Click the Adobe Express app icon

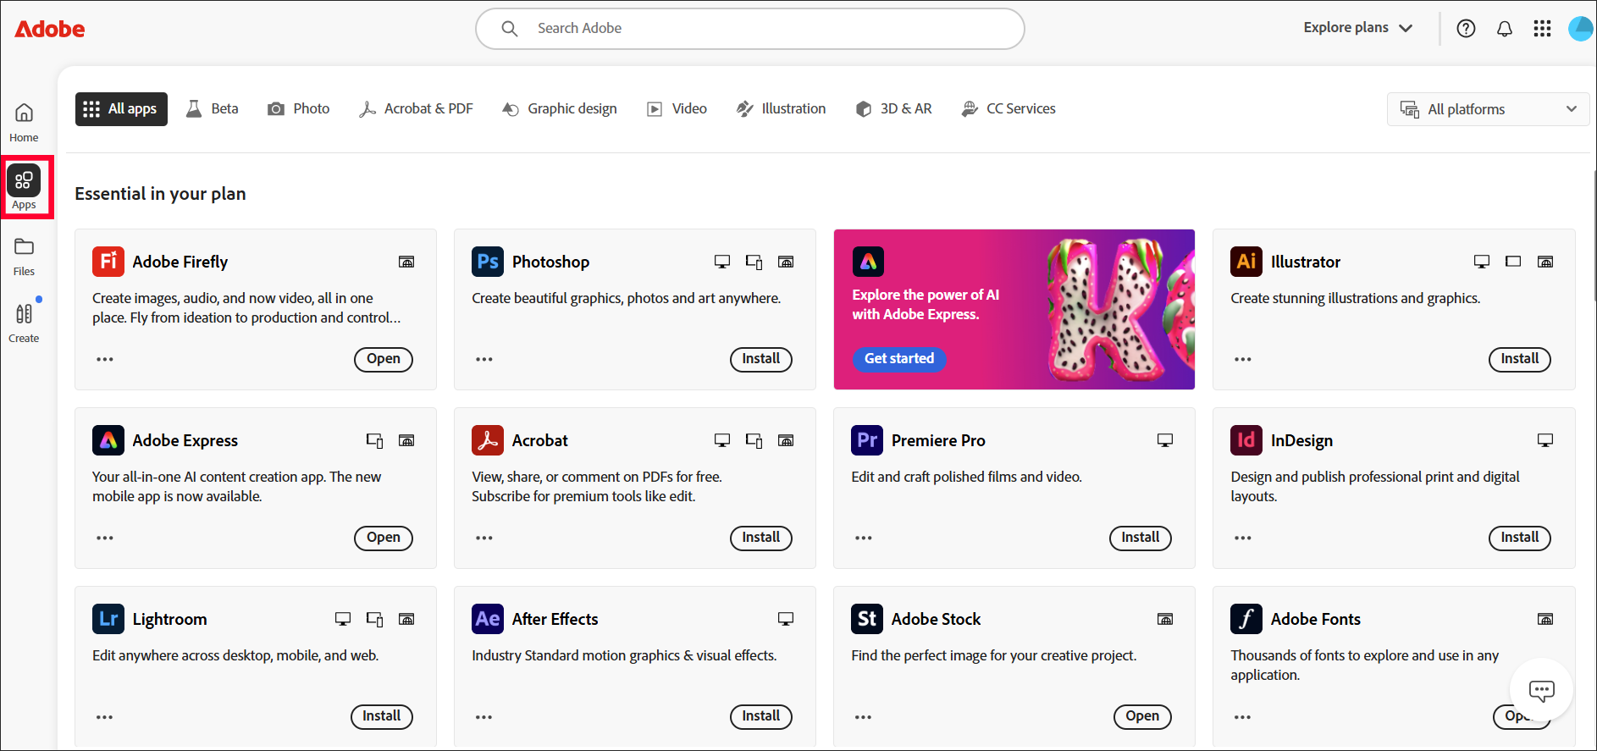[x=108, y=440]
